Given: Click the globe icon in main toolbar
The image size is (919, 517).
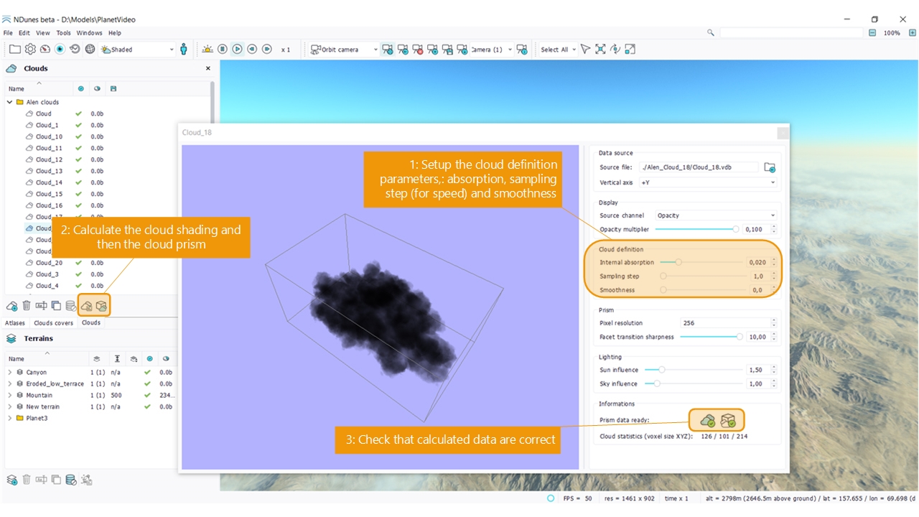Looking at the screenshot, I should tap(90, 50).
